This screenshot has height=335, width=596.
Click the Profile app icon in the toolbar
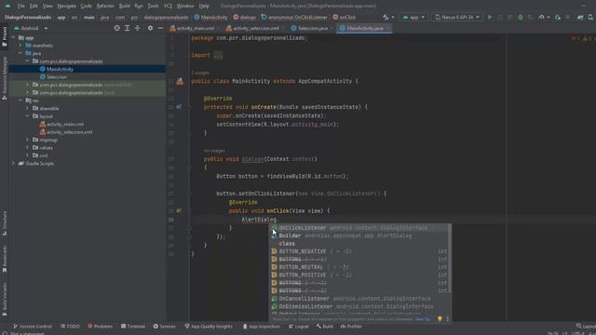point(541,17)
